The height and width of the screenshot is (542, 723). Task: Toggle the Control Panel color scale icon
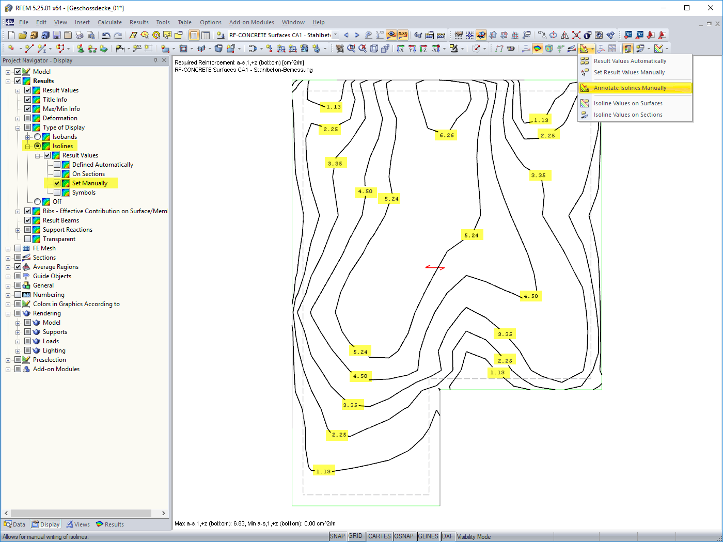pos(627,49)
